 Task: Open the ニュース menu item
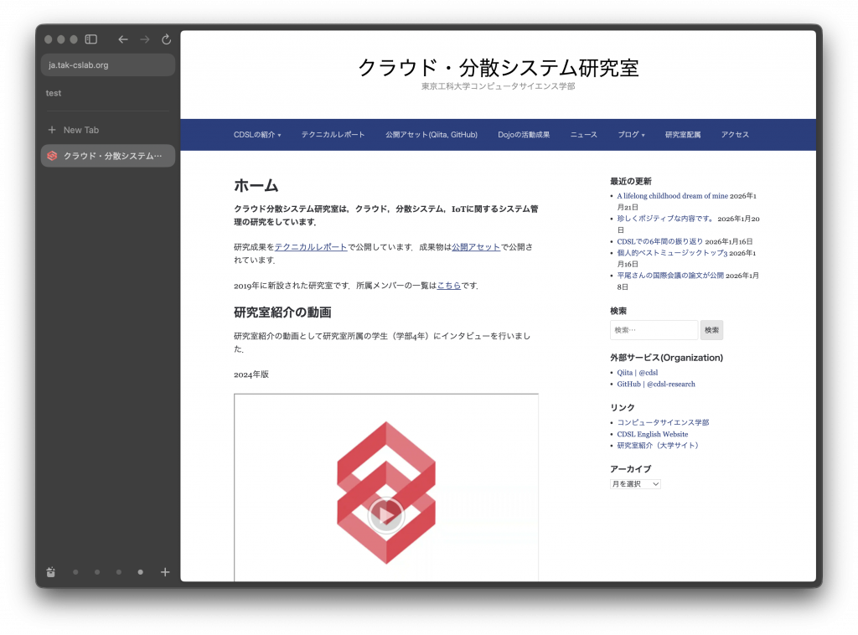(583, 135)
